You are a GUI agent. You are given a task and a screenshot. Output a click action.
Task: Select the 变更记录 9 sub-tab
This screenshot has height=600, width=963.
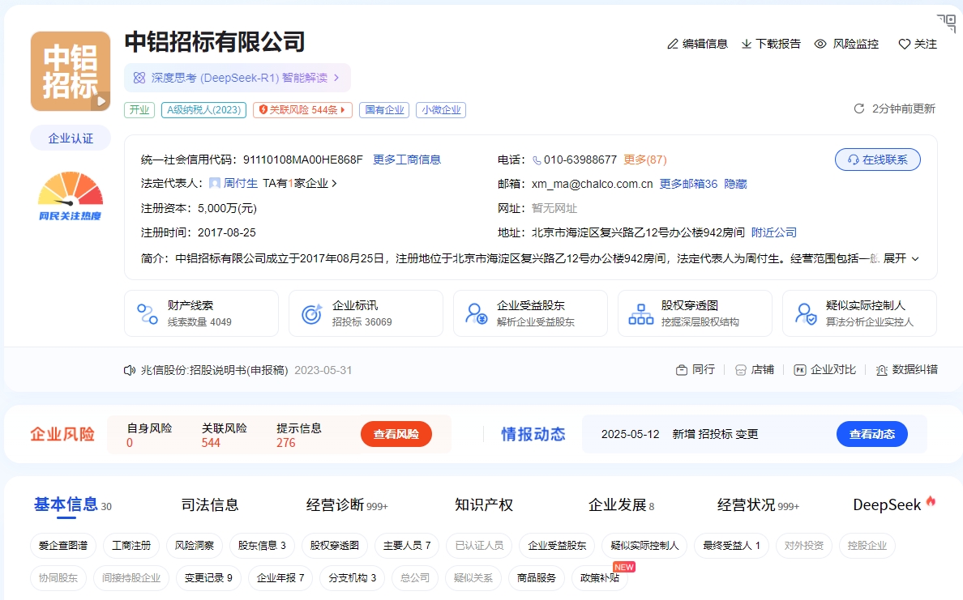209,578
